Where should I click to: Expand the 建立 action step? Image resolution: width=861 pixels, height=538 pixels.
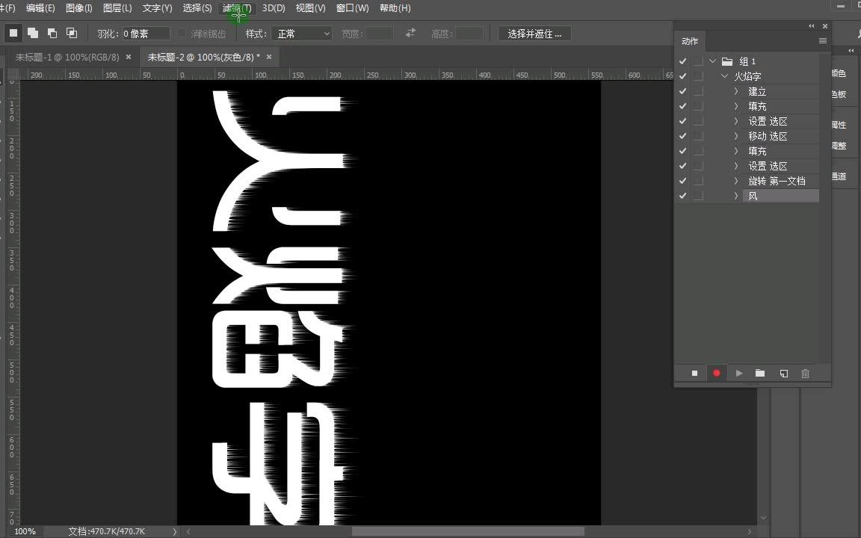[736, 90]
